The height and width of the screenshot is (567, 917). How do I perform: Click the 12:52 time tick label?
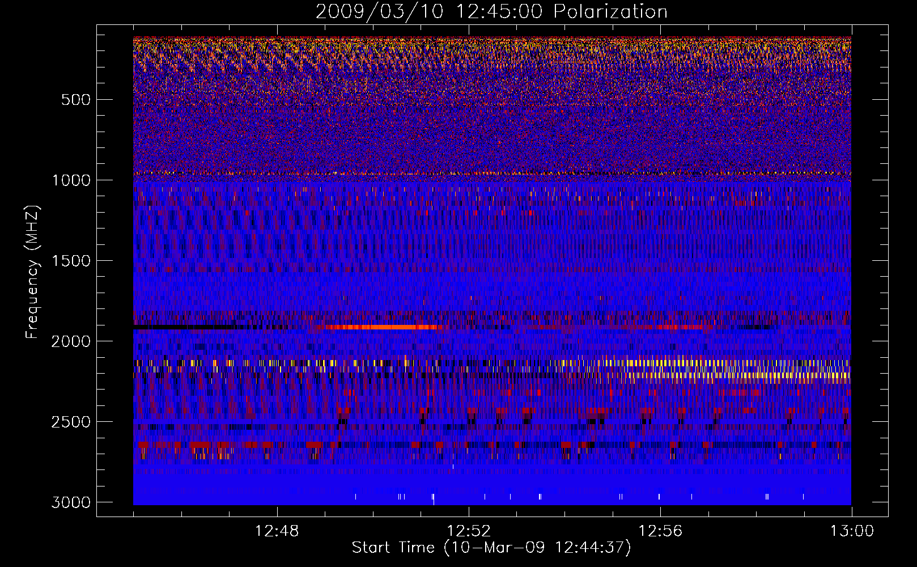tap(469, 531)
